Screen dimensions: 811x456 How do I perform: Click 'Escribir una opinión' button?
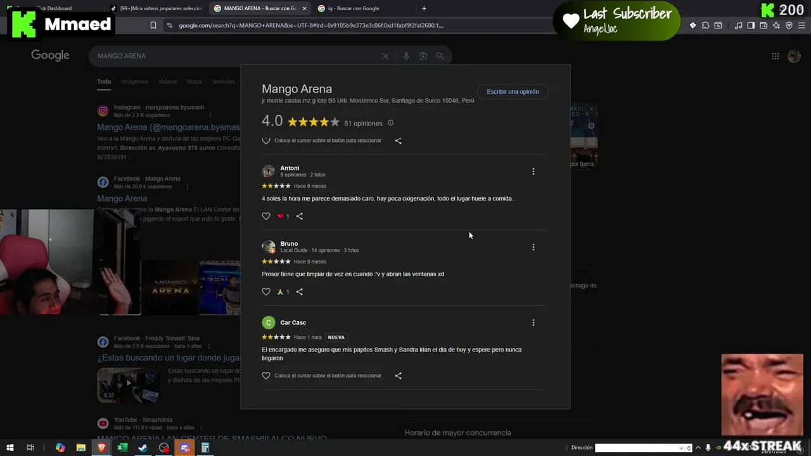coord(513,92)
